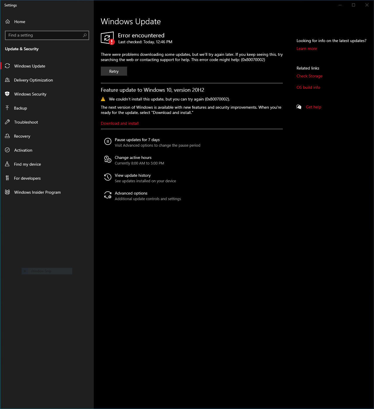Open Activation settings

click(x=47, y=150)
